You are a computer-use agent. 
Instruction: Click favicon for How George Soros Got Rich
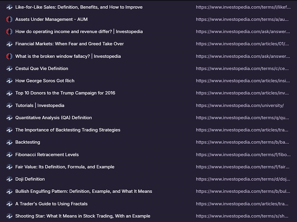point(9,81)
